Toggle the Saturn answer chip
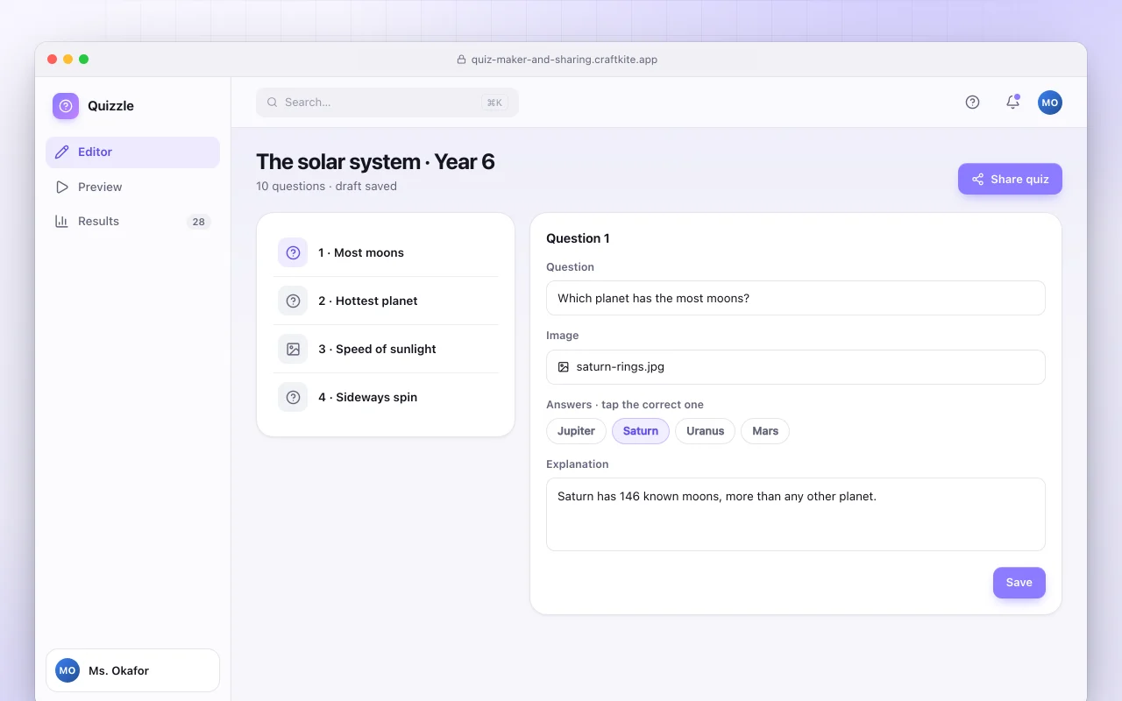The image size is (1122, 701). 641,431
